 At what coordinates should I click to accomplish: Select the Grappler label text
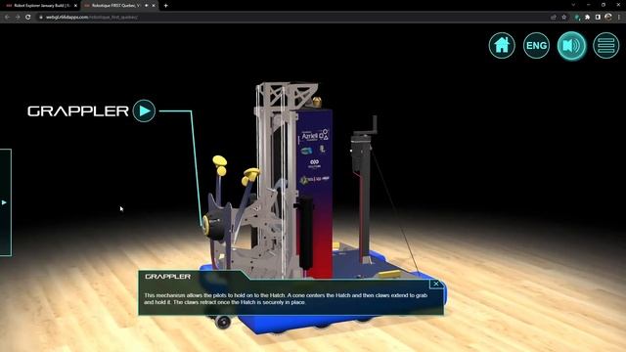(78, 110)
